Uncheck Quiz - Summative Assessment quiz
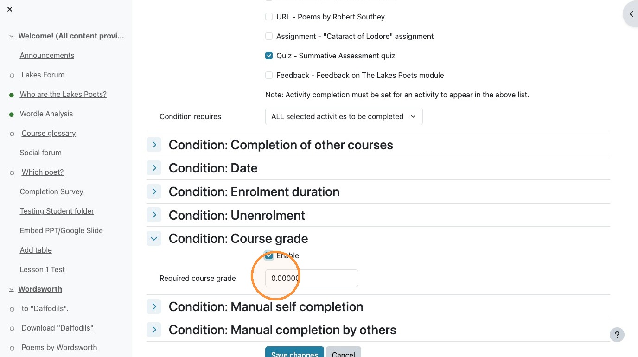The width and height of the screenshot is (638, 357). click(x=269, y=56)
